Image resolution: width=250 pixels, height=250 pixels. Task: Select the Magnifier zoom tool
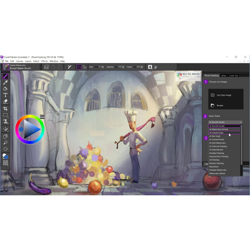coord(5,143)
